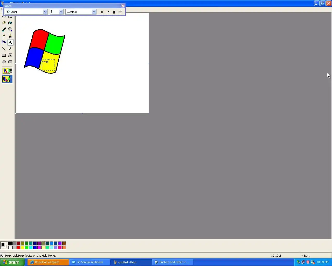Image resolution: width=332 pixels, height=266 pixels.
Task: Select the Fill With Color bucket tool
Action: click(10, 23)
